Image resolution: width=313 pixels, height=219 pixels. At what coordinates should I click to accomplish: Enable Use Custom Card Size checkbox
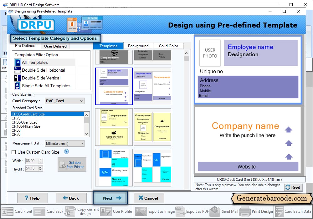tap(14, 152)
